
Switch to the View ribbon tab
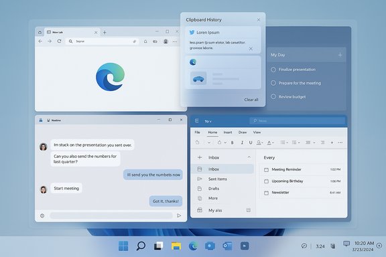point(257,133)
